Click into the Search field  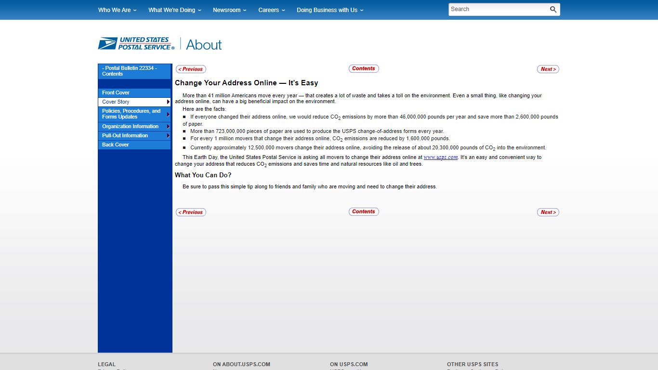[499, 10]
